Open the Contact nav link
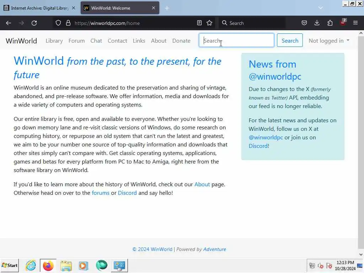The height and width of the screenshot is (273, 364). pos(117,41)
